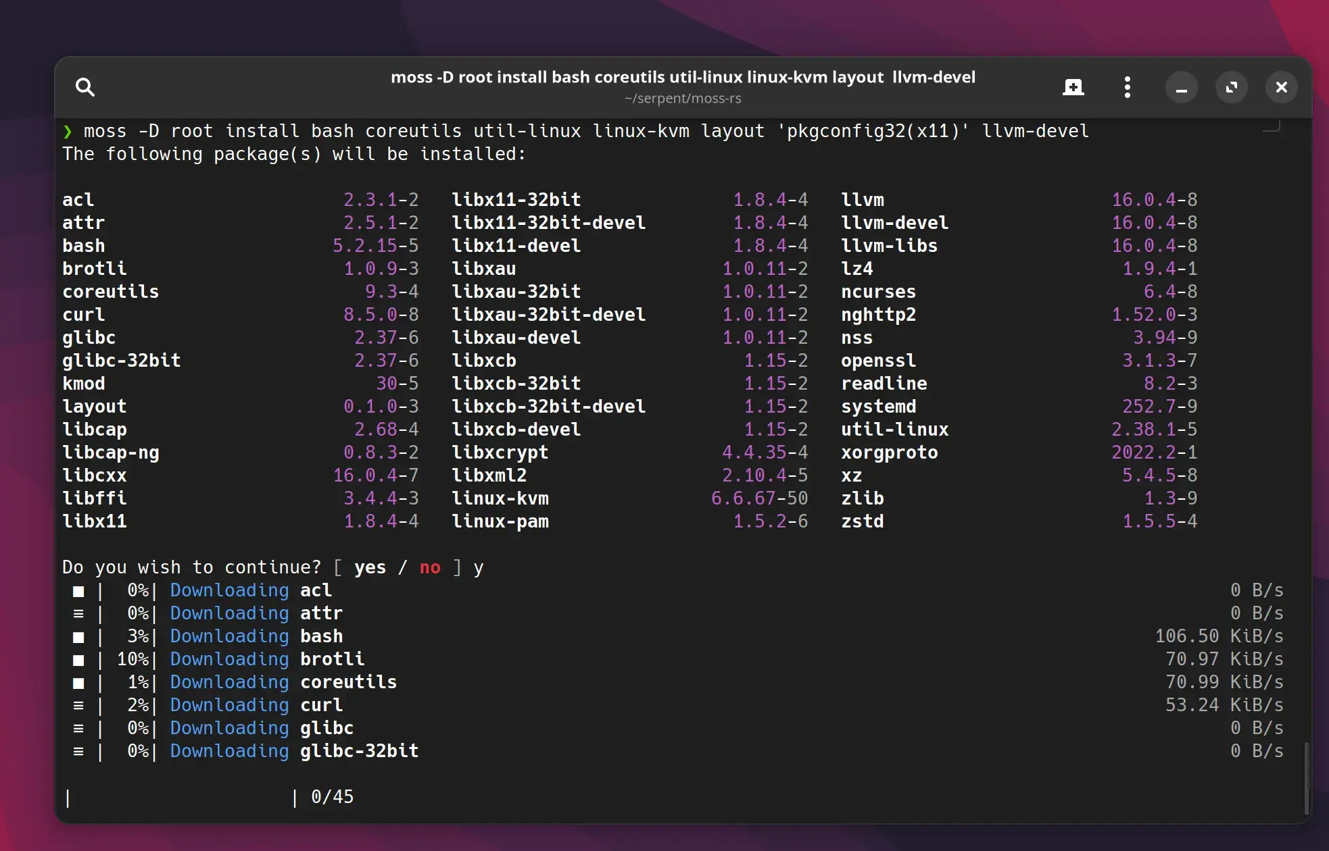The height and width of the screenshot is (851, 1329).
Task: Open the terminal search icon
Action: coord(84,87)
